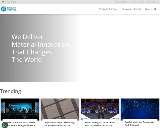
Task: Read the Jensen Huang in Conversation headline
Action: pyautogui.click(x=100, y=124)
